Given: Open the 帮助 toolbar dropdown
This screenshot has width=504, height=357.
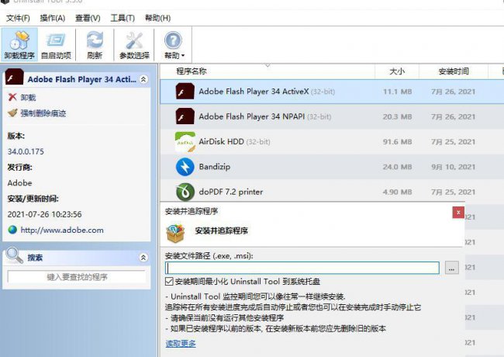Looking at the screenshot, I should pos(174,45).
